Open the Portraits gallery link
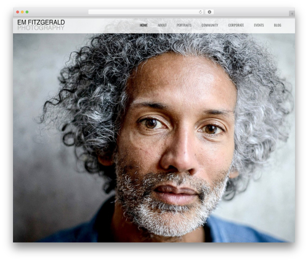Viewport: 308px width, 261px height. click(x=184, y=25)
